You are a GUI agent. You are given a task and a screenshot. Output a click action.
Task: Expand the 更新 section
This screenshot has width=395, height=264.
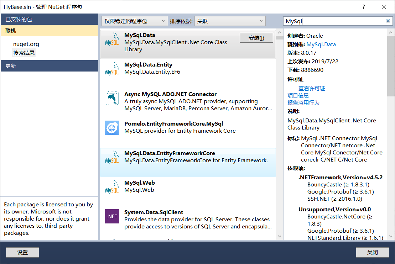click(x=50, y=66)
